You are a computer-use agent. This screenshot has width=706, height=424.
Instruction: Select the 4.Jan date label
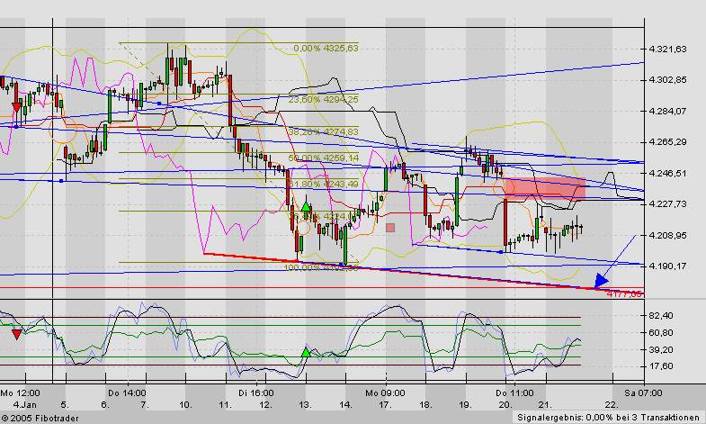coord(25,404)
